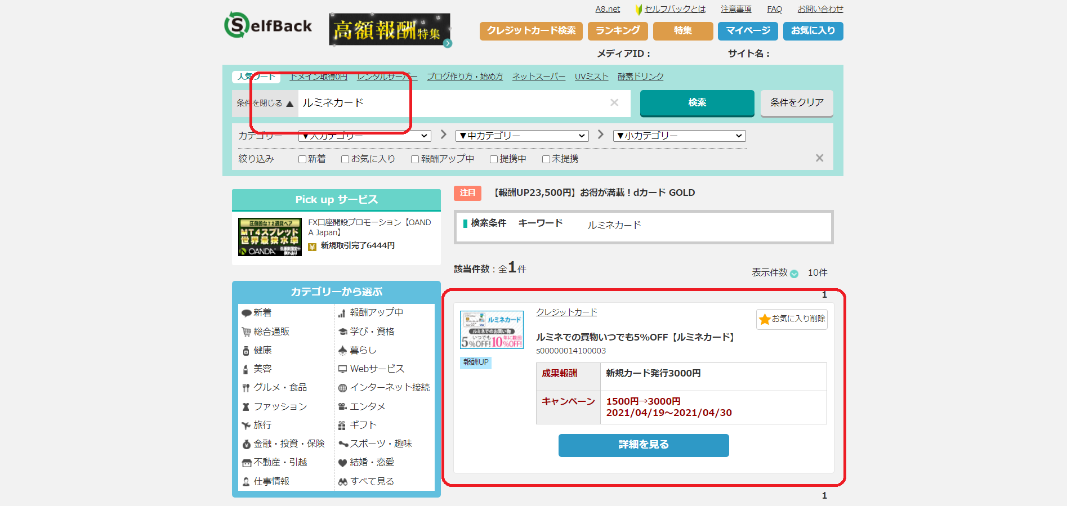This screenshot has height=506, width=1067.
Task: Open the セルフバックとは link
Action: (675, 9)
